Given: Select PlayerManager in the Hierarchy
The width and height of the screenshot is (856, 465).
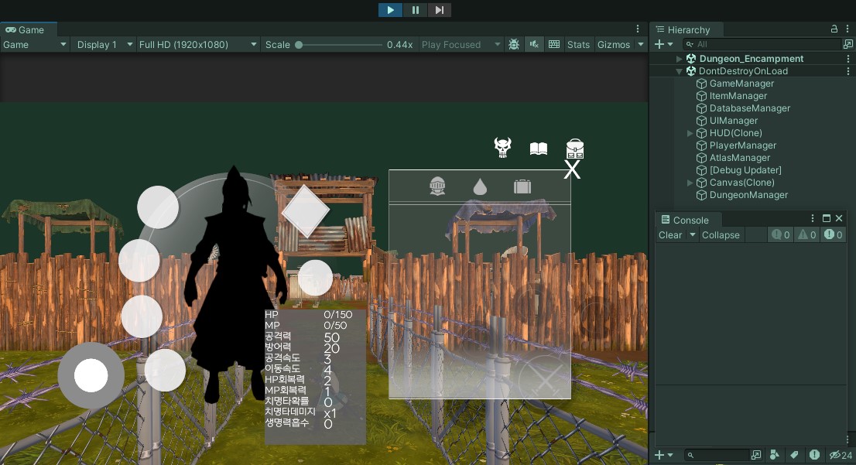Looking at the screenshot, I should tap(742, 145).
